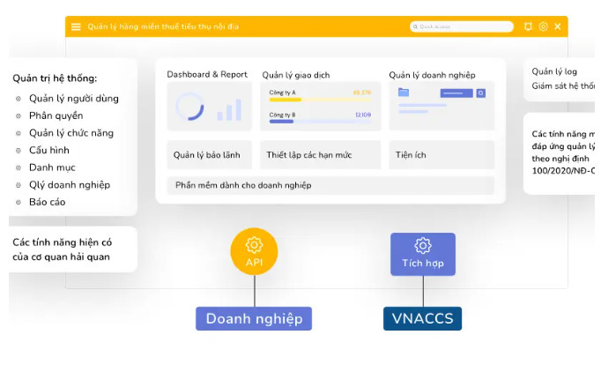The image size is (601, 372).
Task: Click the bar chart icon in Dashboard & Report
Action: tap(229, 109)
